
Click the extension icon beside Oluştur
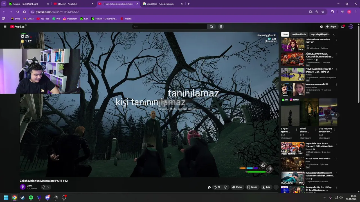coord(321,27)
